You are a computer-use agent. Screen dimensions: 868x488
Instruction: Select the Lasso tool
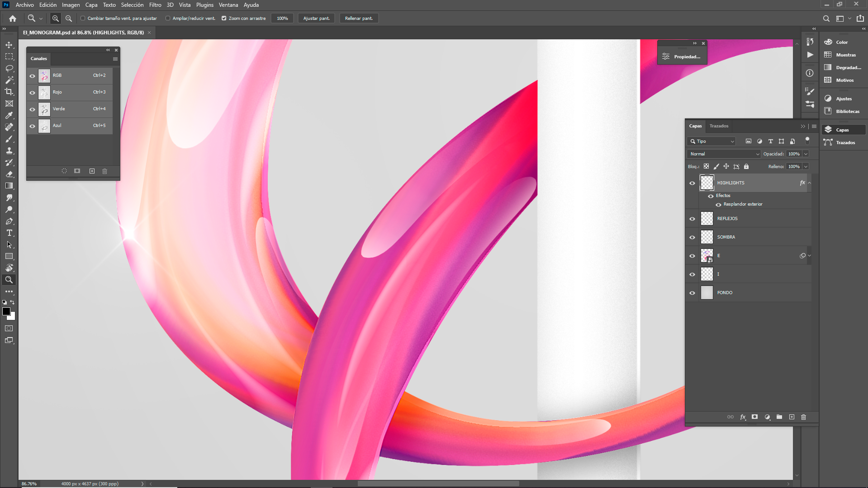click(9, 68)
